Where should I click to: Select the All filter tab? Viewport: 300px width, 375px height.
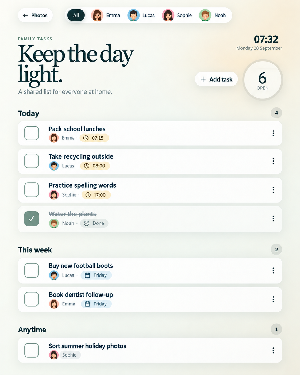point(76,15)
